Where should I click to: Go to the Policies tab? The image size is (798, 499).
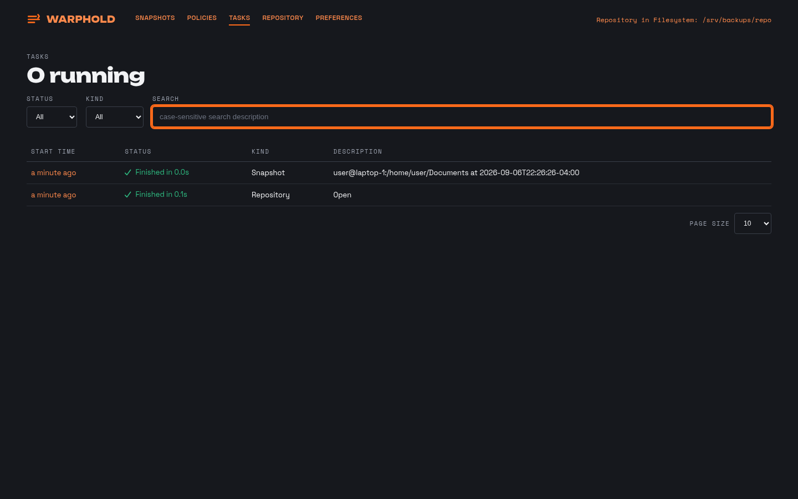(202, 18)
